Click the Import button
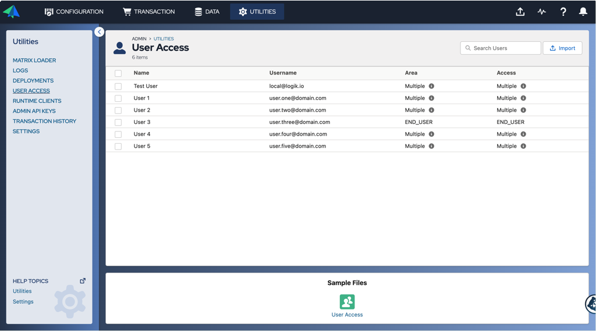Image resolution: width=596 pixels, height=331 pixels. point(562,48)
